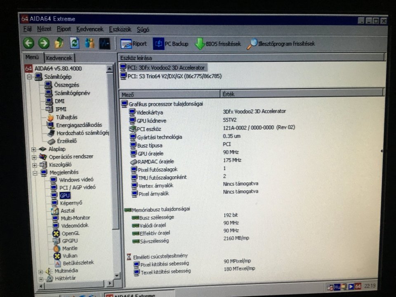Select OpenGL icon item in the tree
Viewport: 396px width, 297px height.
[x=66, y=233]
